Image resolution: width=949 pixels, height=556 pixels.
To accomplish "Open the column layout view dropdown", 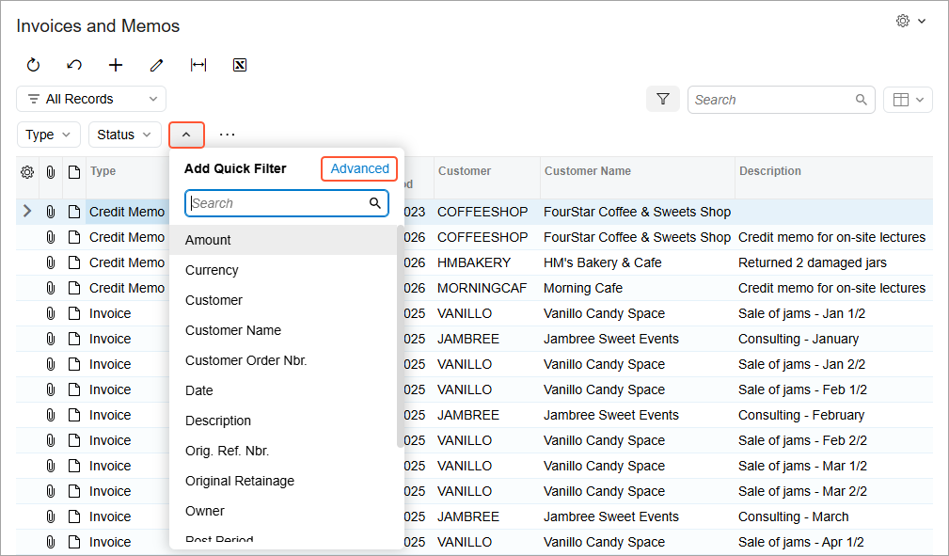I will coord(908,100).
